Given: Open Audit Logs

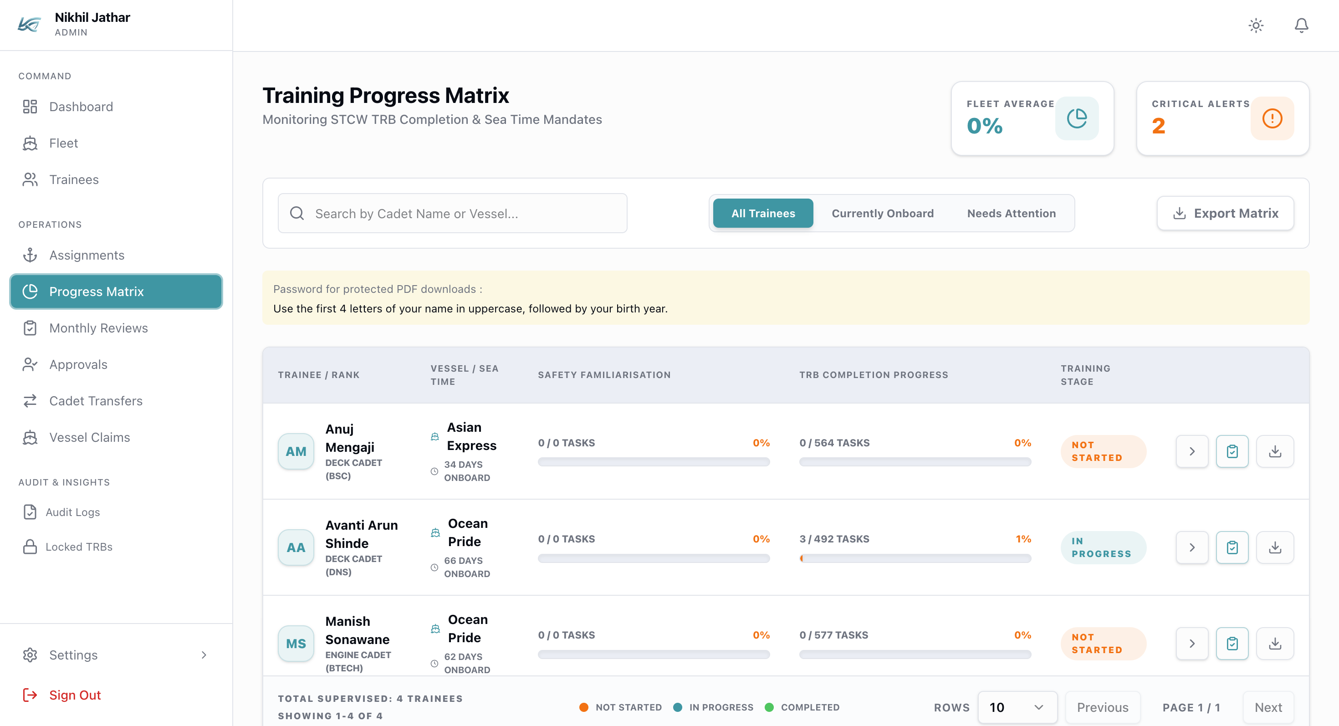Looking at the screenshot, I should [x=116, y=512].
